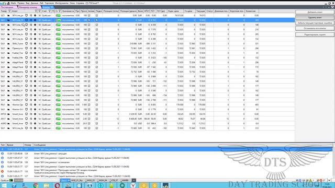Open the TSCloud dropdown in the menu bar
Image resolution: width=335 pixels, height=188 pixels.
92,3
